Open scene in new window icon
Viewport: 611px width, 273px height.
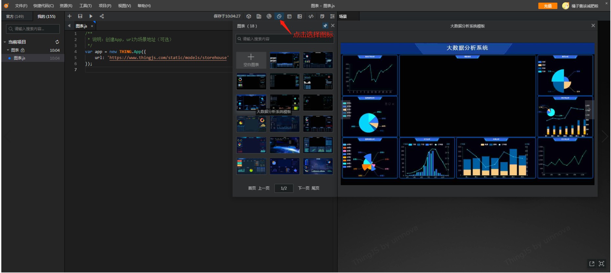tap(592, 263)
